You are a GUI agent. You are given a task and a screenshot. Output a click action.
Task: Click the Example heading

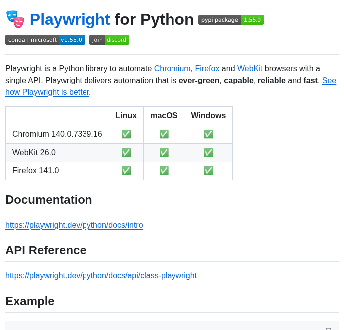click(x=30, y=301)
